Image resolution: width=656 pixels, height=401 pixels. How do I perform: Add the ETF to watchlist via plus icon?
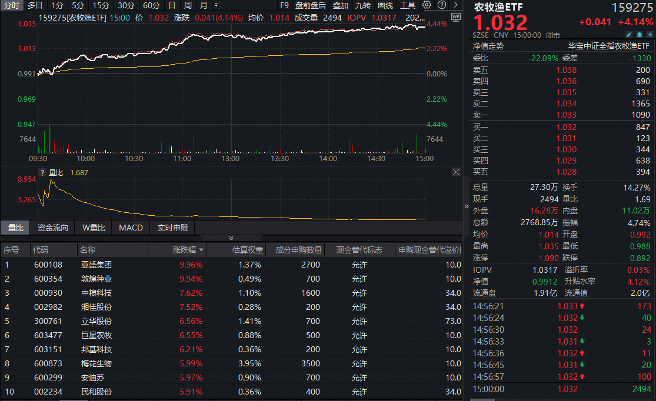coord(650,35)
